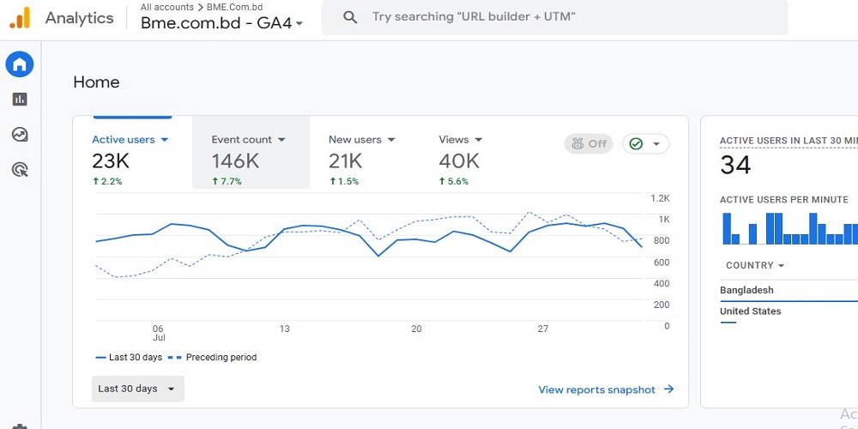
Task: Expand the Active users metric dropdown
Action: tap(164, 140)
